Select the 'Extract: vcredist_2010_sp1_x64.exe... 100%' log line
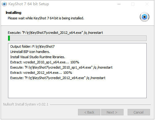The width and height of the screenshot is (155, 120). (45, 62)
